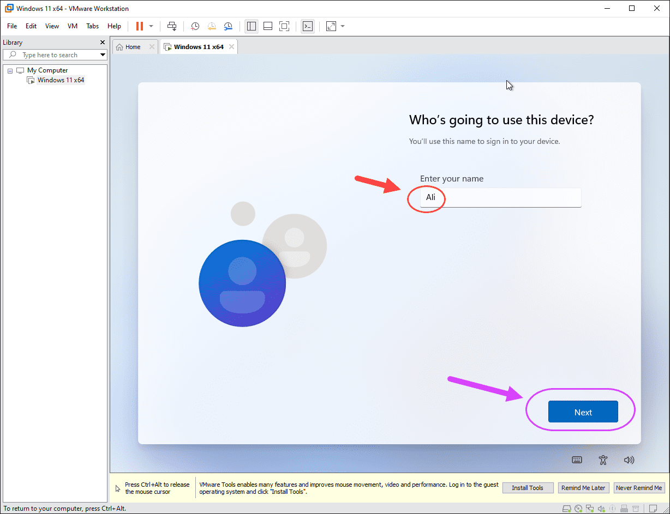670x514 pixels.
Task: Click the Send Ctrl+Alt+Del toolbar icon
Action: (x=172, y=26)
